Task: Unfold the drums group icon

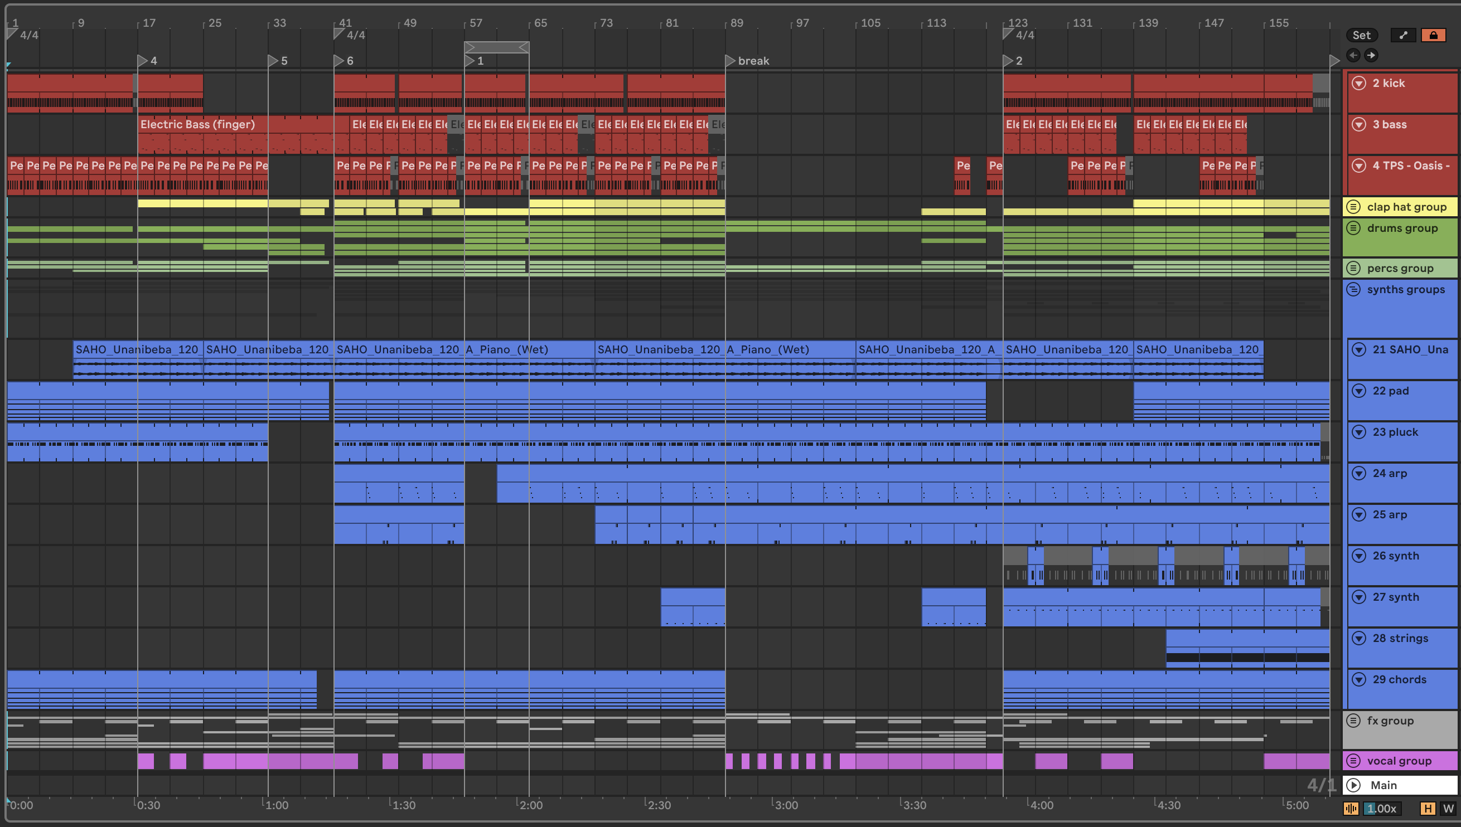Action: 1353,228
